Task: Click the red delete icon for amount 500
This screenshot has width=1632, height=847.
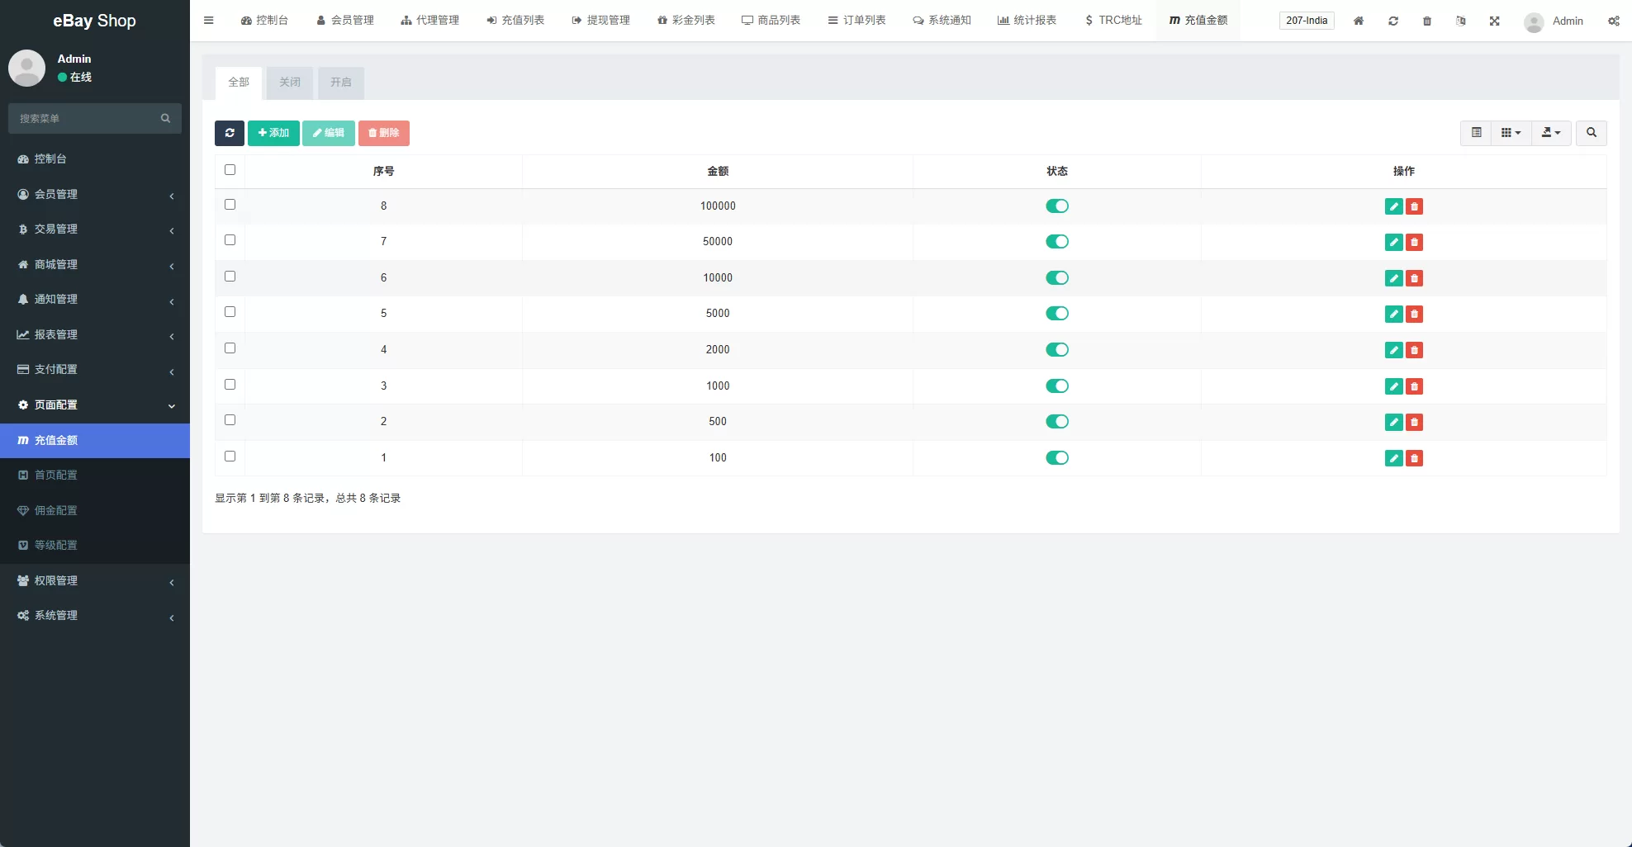Action: 1414,422
